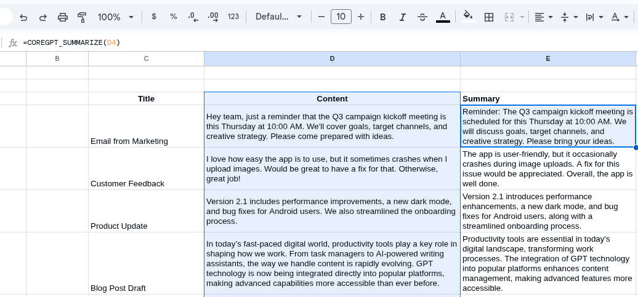Format as currency with dollar icon
This screenshot has height=297, width=638.
click(154, 17)
